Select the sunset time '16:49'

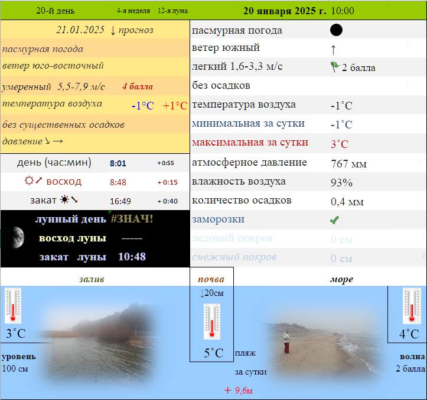pos(120,201)
